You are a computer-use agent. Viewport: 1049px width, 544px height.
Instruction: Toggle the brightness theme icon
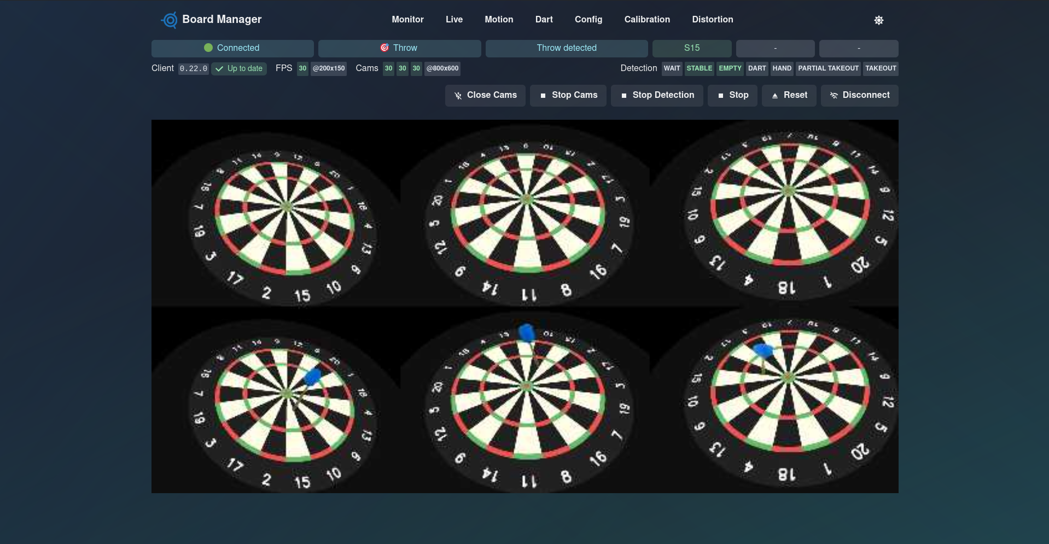pyautogui.click(x=878, y=20)
